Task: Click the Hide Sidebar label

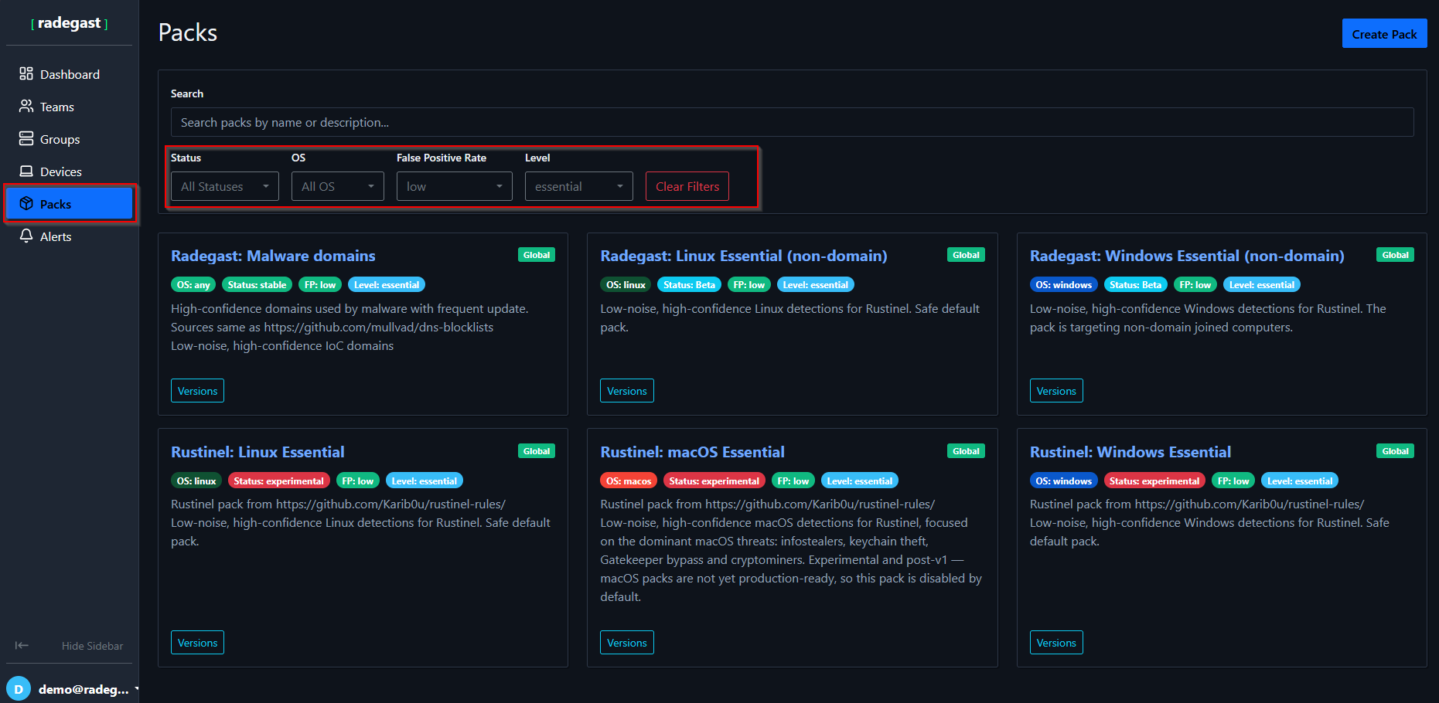Action: coord(92,646)
